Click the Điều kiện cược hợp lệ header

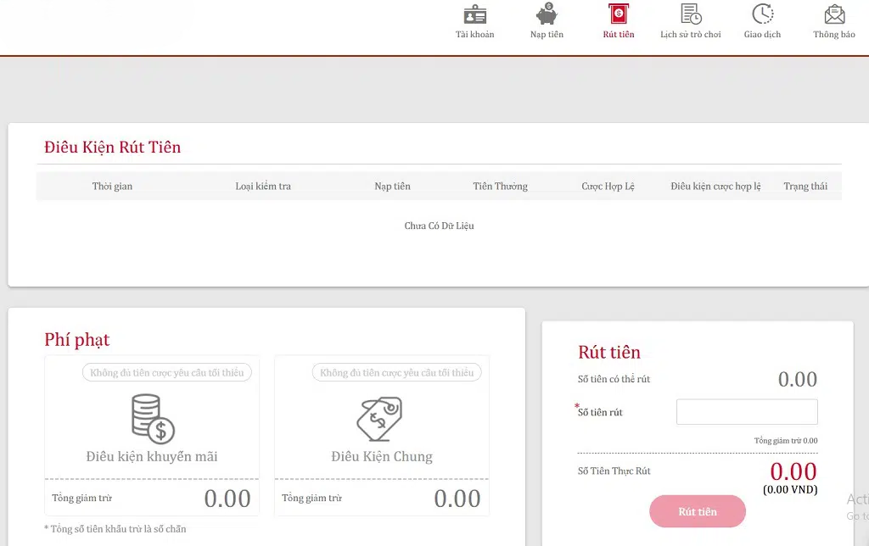(715, 187)
